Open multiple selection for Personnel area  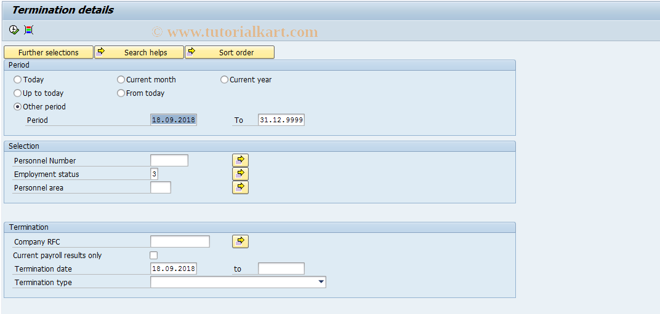240,187
